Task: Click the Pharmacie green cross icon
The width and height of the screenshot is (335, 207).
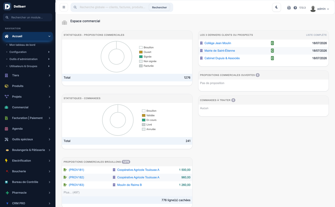Action: pyautogui.click(x=7, y=193)
